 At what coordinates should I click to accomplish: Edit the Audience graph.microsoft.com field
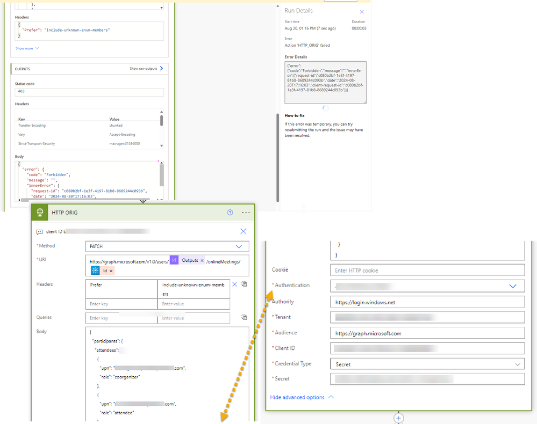[x=427, y=333]
